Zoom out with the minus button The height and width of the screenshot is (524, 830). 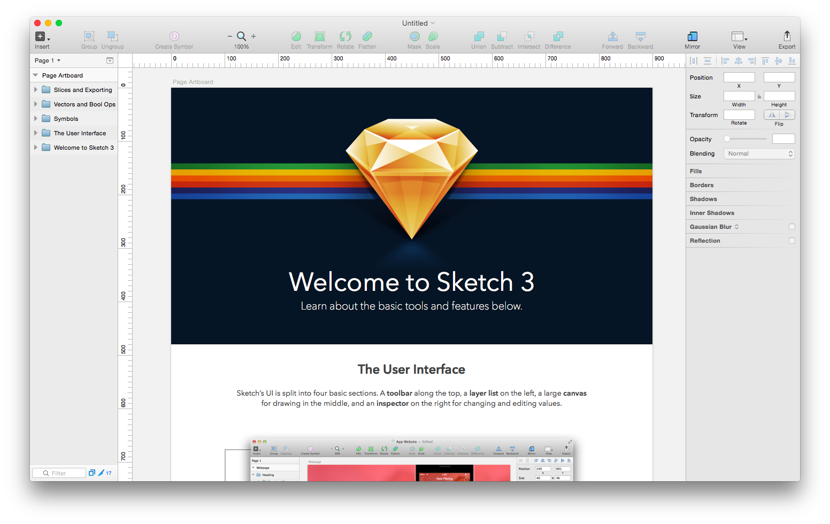click(230, 36)
